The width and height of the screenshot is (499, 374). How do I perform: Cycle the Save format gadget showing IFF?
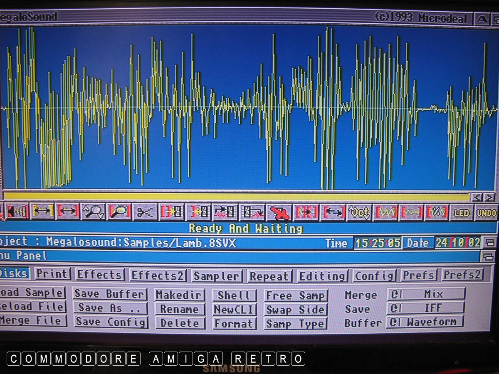click(x=426, y=308)
